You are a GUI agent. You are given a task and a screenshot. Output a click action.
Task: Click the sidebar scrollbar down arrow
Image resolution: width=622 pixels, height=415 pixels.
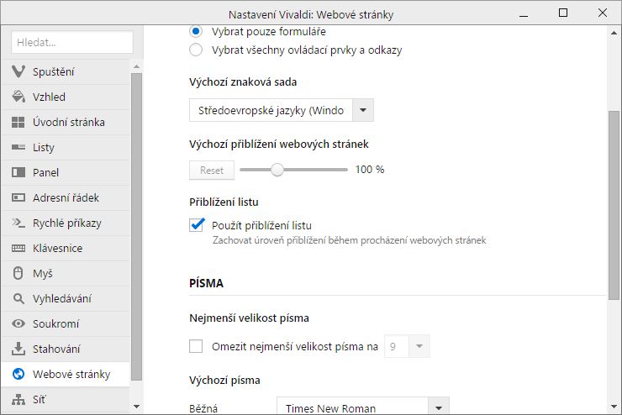[x=136, y=407]
